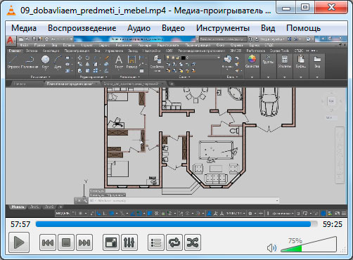Image resolution: width=353 pixels, height=260 pixels.
Task: Open the Вид menu
Action: point(268,28)
